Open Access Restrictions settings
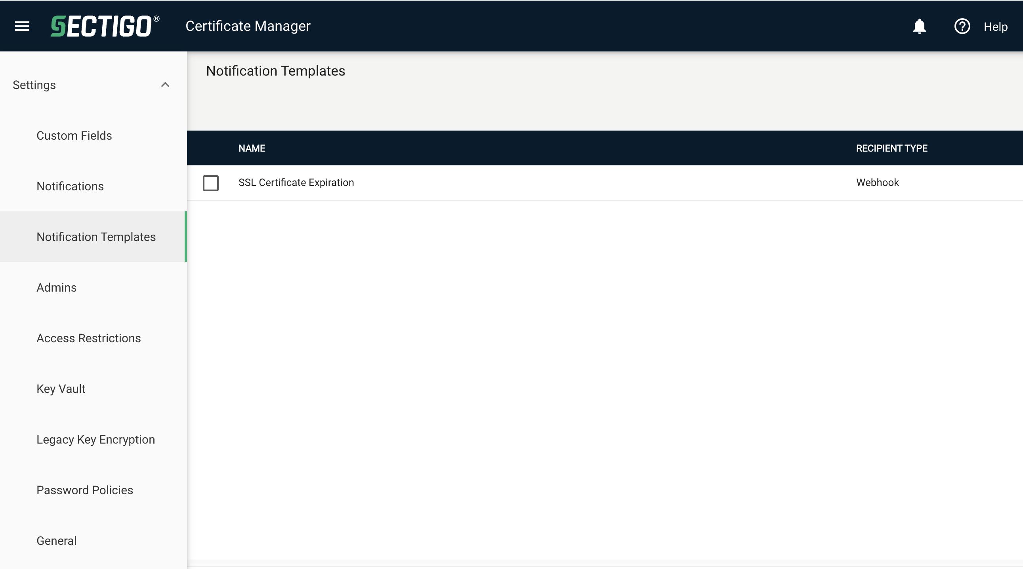Image resolution: width=1023 pixels, height=569 pixels. pyautogui.click(x=89, y=338)
